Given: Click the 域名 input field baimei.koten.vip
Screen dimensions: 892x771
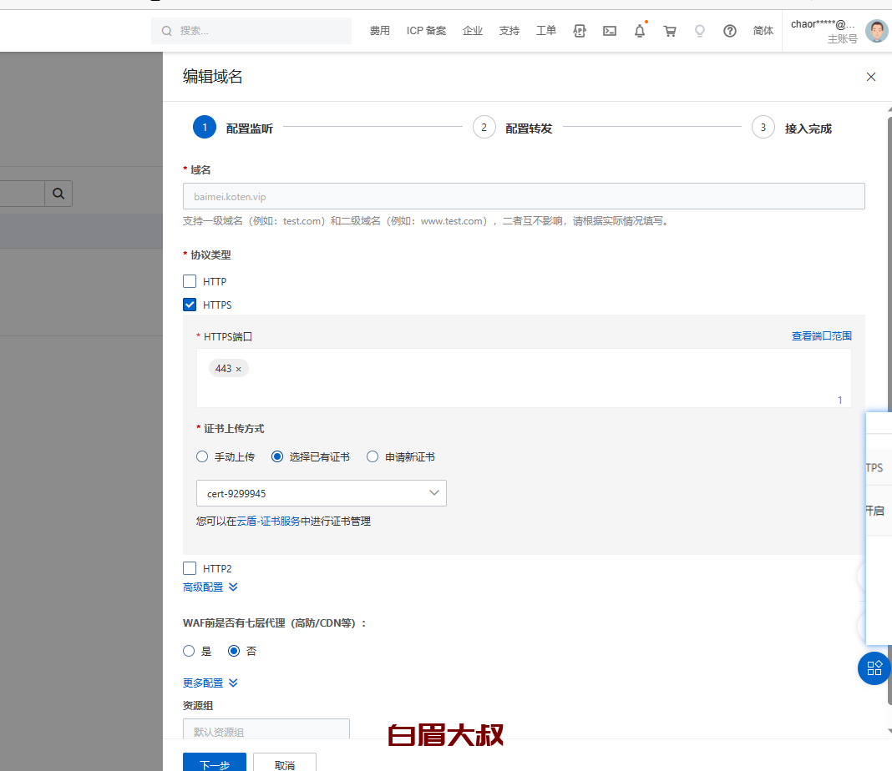Looking at the screenshot, I should click(524, 196).
